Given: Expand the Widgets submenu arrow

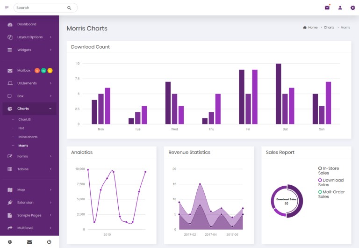Looking at the screenshot, I should 50,50.
